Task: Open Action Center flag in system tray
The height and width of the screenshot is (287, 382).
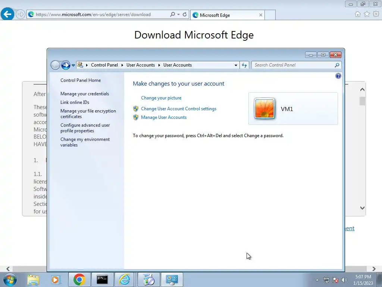Action: click(335, 280)
